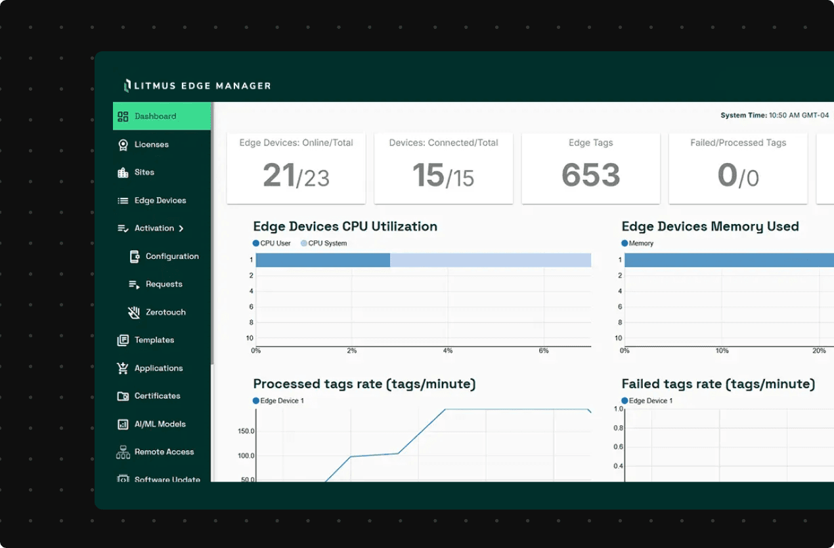The width and height of the screenshot is (834, 548).
Task: Click the Certificates folder icon
Action: (x=123, y=396)
